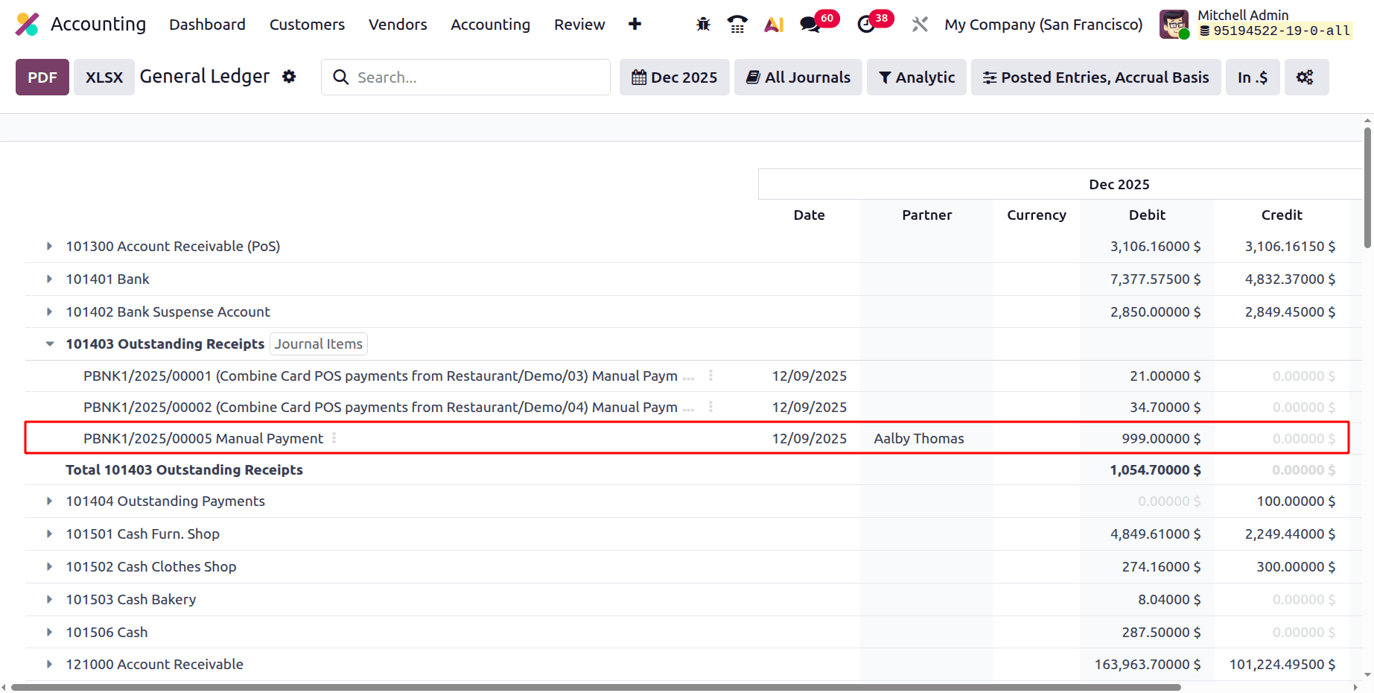Click debit amount 999.00000 $

point(1161,438)
